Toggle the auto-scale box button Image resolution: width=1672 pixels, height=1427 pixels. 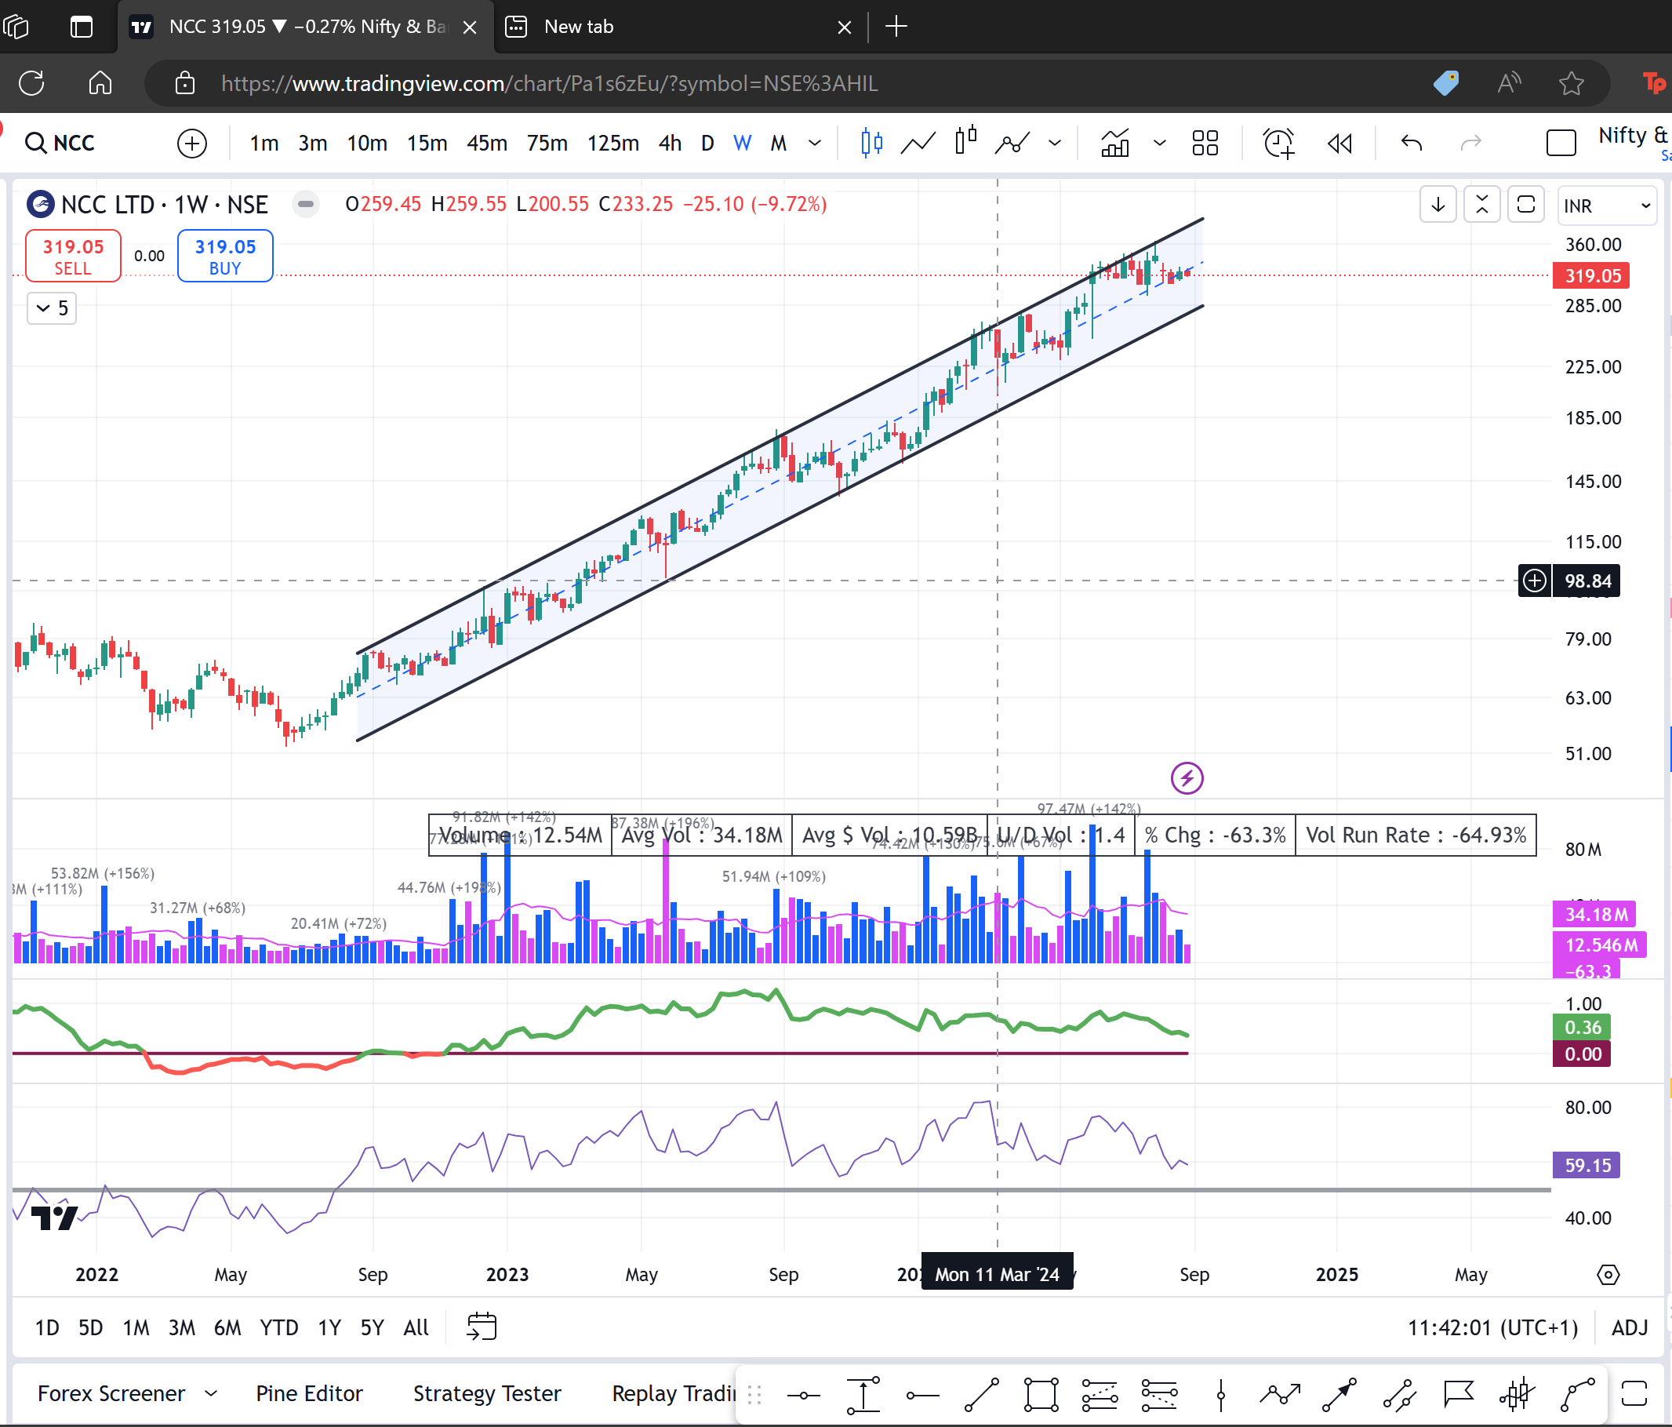click(1526, 204)
